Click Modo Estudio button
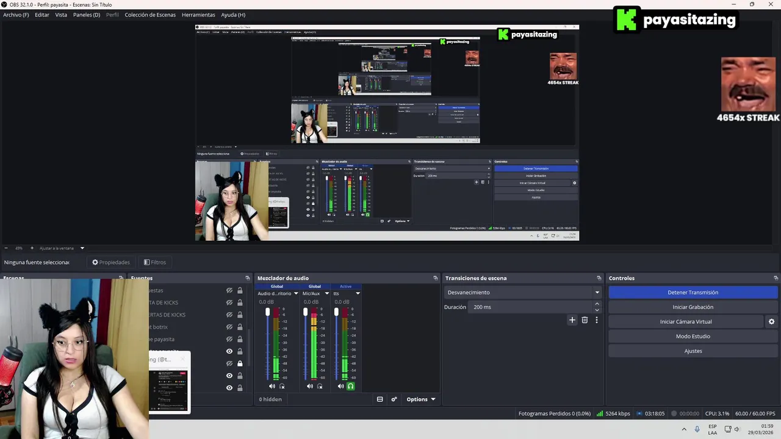 tap(693, 337)
